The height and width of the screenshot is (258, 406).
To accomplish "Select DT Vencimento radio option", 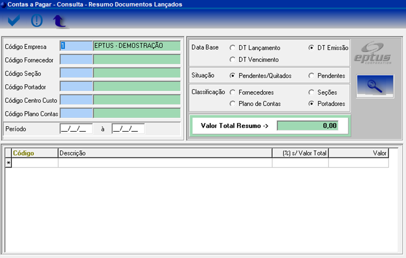I will 233,60.
